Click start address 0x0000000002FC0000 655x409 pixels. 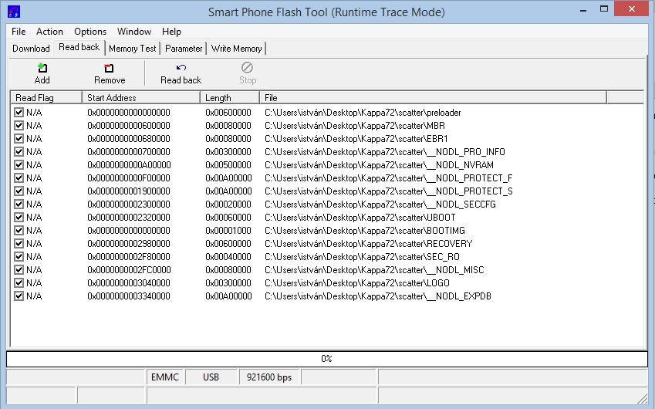pos(129,270)
